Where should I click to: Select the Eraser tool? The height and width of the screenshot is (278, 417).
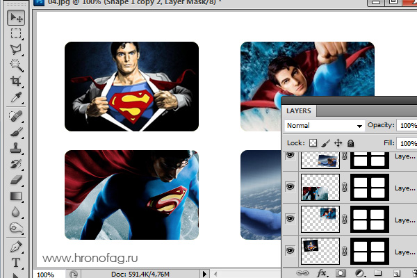pyautogui.click(x=16, y=180)
